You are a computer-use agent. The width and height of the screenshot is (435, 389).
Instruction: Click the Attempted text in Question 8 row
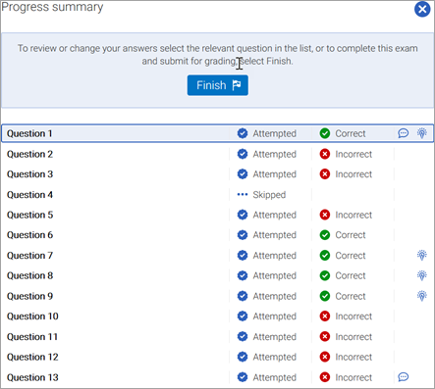point(274,275)
